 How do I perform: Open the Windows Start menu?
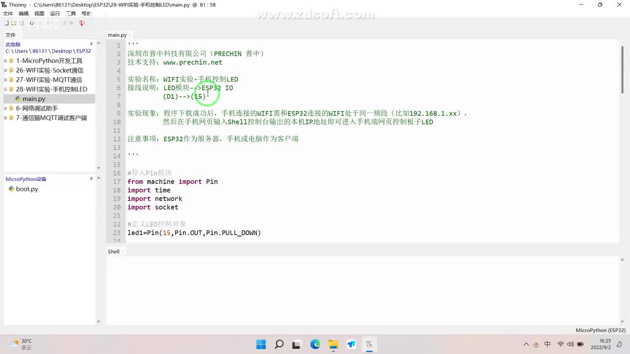click(261, 344)
